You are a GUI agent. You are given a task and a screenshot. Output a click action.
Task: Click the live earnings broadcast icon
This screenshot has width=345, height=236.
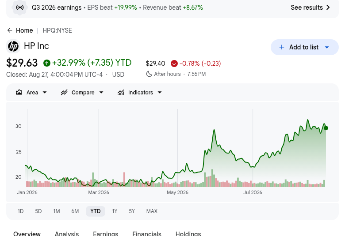[20, 7]
